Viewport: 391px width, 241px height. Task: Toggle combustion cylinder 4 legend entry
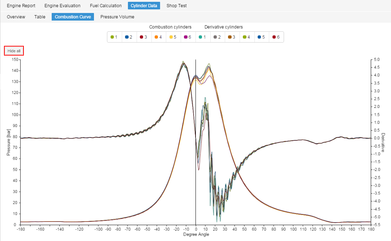point(158,37)
